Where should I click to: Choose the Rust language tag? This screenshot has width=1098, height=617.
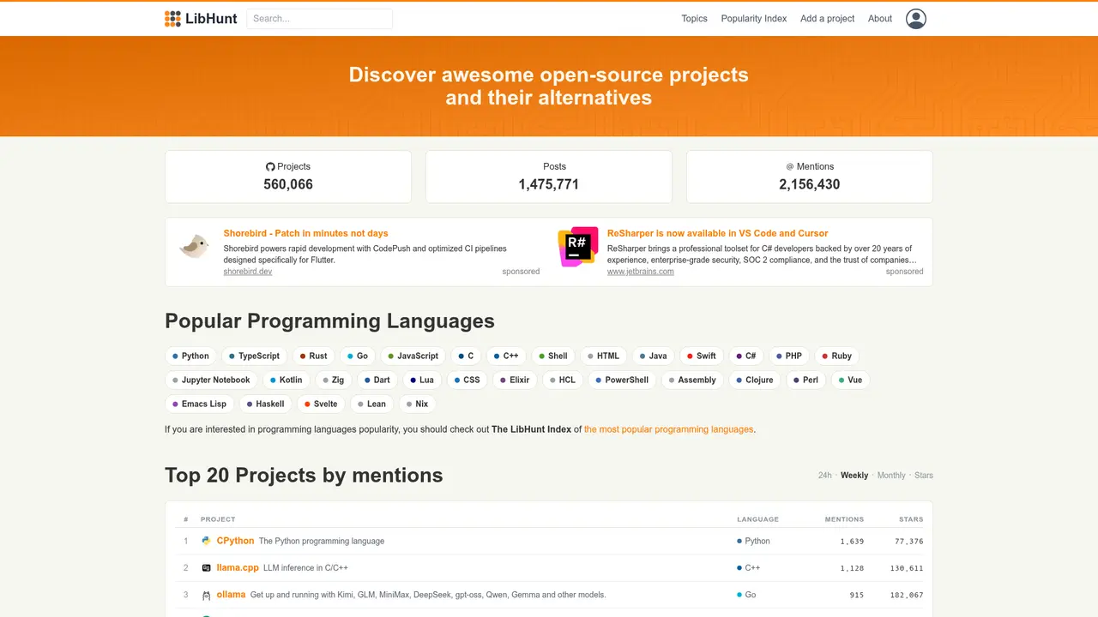pos(314,356)
